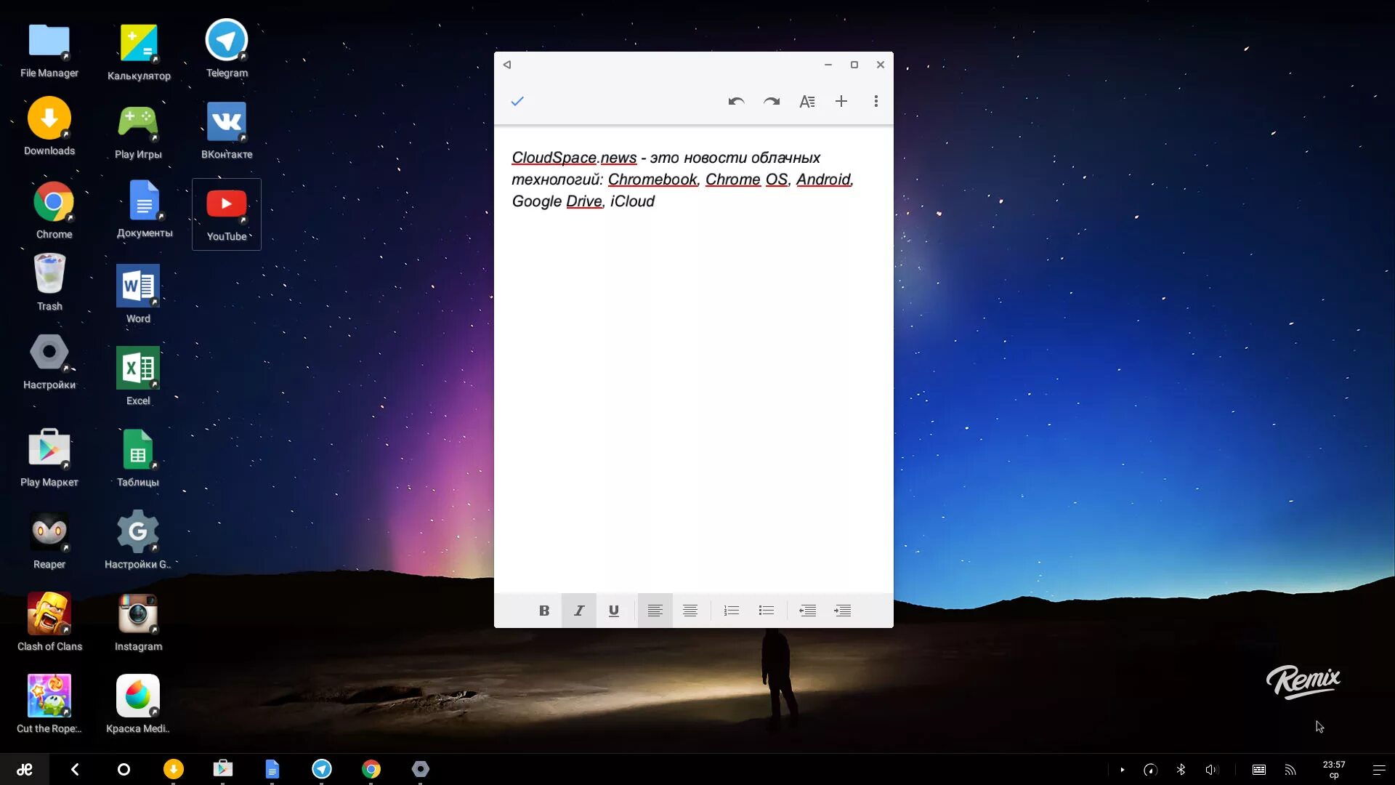
Task: Open the insert plus menu
Action: [x=841, y=101]
